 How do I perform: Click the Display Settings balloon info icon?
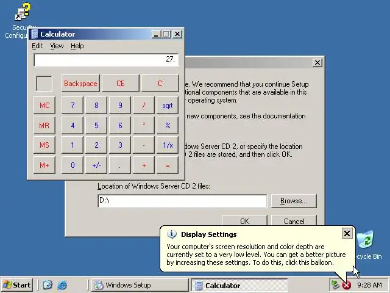[x=172, y=234]
